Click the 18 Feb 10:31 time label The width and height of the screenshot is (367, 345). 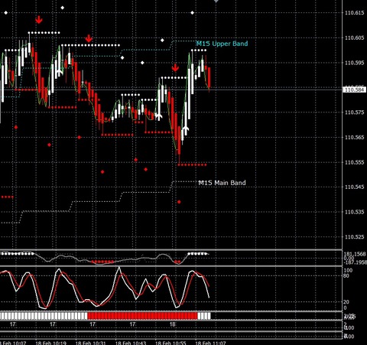(x=90, y=343)
